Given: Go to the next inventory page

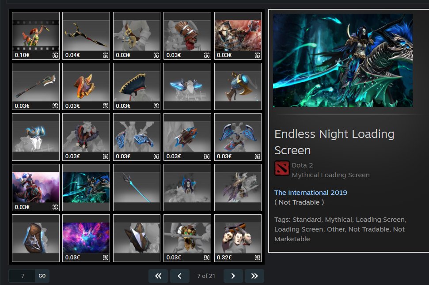Looking at the screenshot, I should click(x=233, y=276).
